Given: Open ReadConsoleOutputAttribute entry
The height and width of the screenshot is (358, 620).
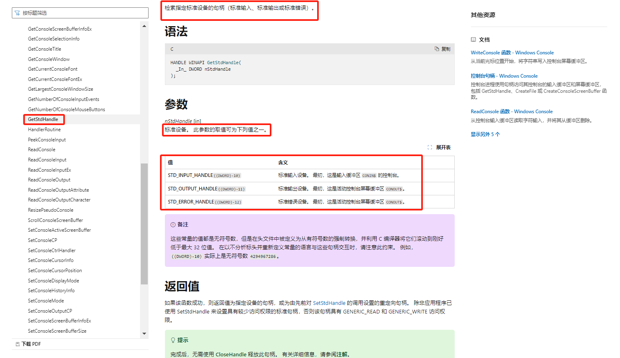Looking at the screenshot, I should [x=58, y=190].
